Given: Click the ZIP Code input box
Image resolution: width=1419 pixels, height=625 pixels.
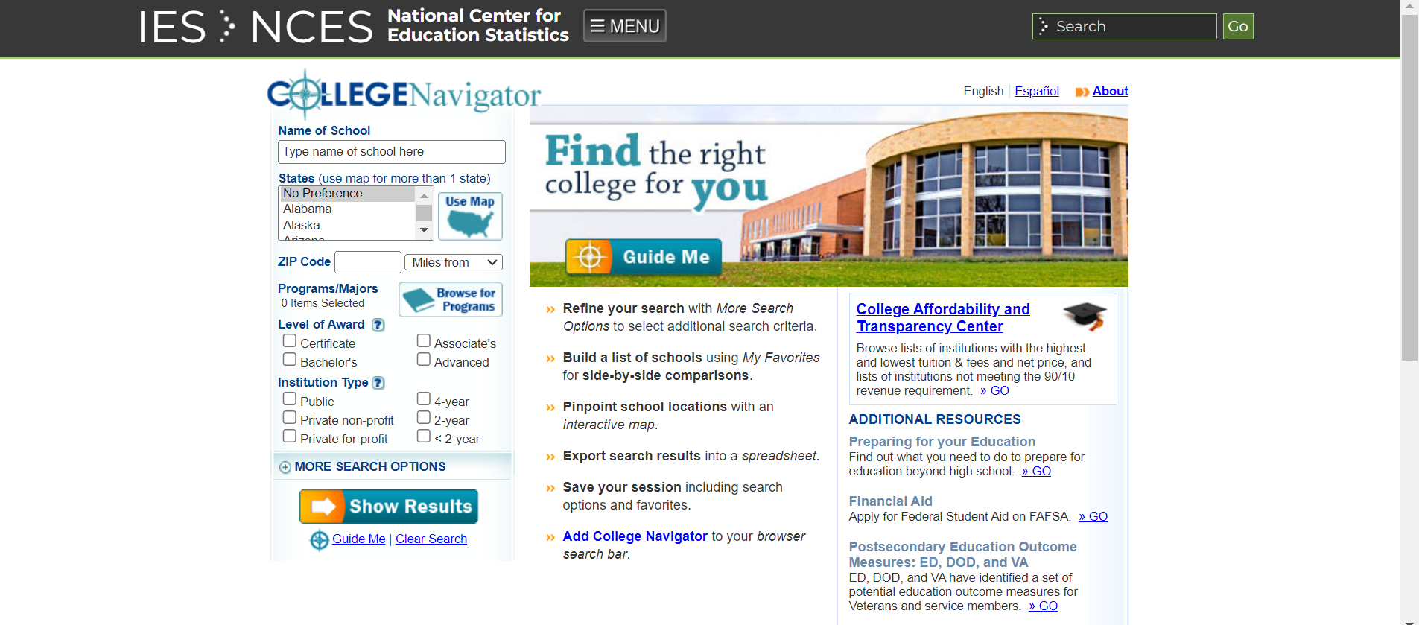Looking at the screenshot, I should (368, 262).
